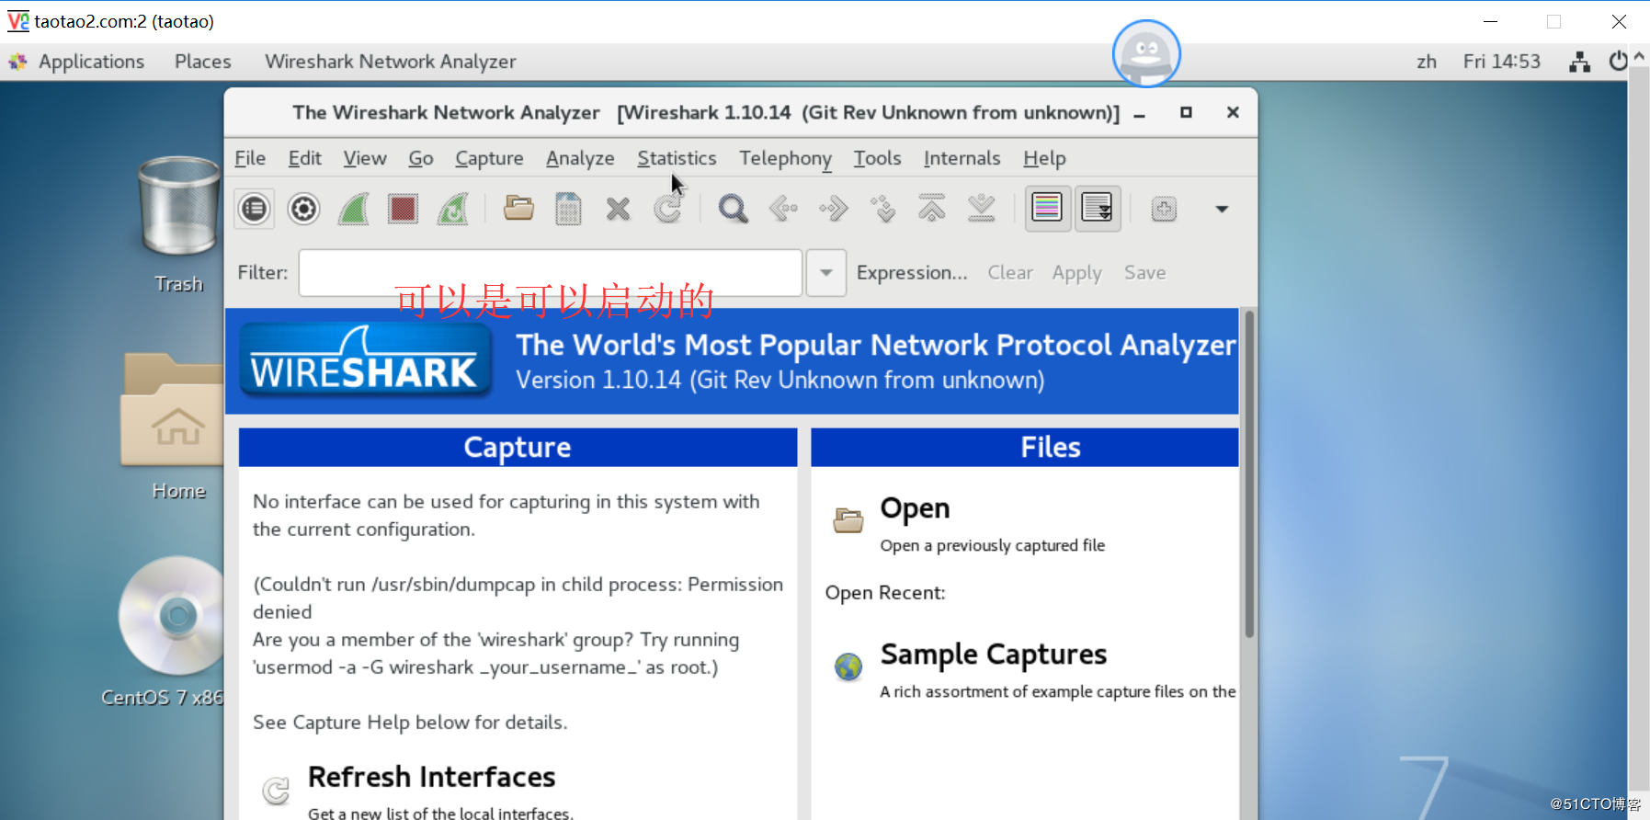Open the Analyze menu
1650x820 pixels.
580,158
